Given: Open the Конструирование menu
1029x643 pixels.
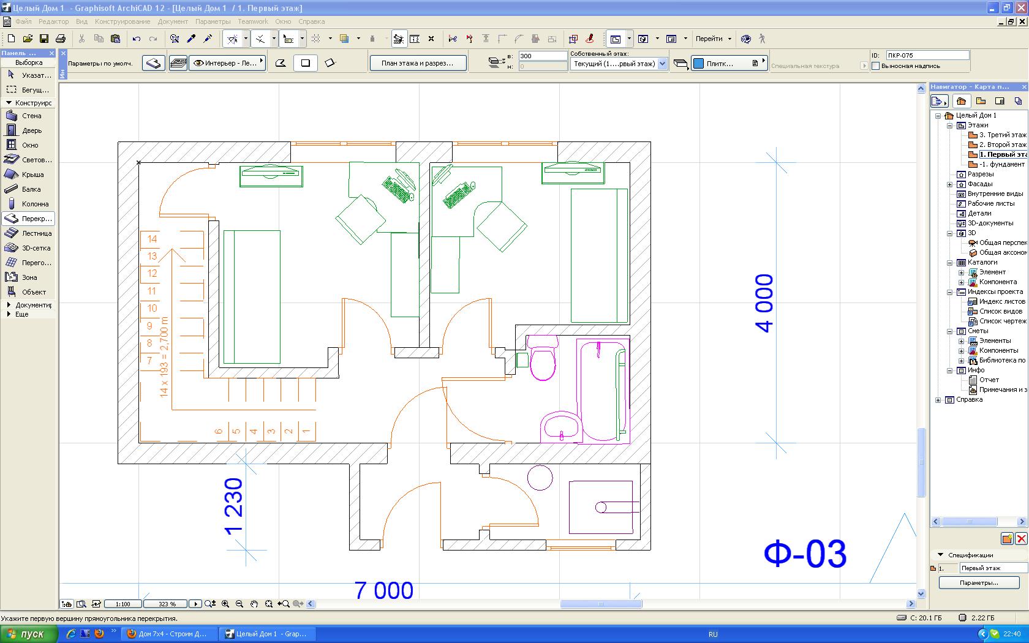Looking at the screenshot, I should (123, 21).
